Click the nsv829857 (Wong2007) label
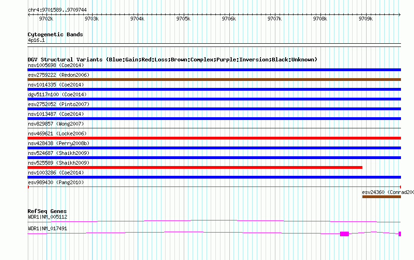414x260 pixels. coord(56,124)
